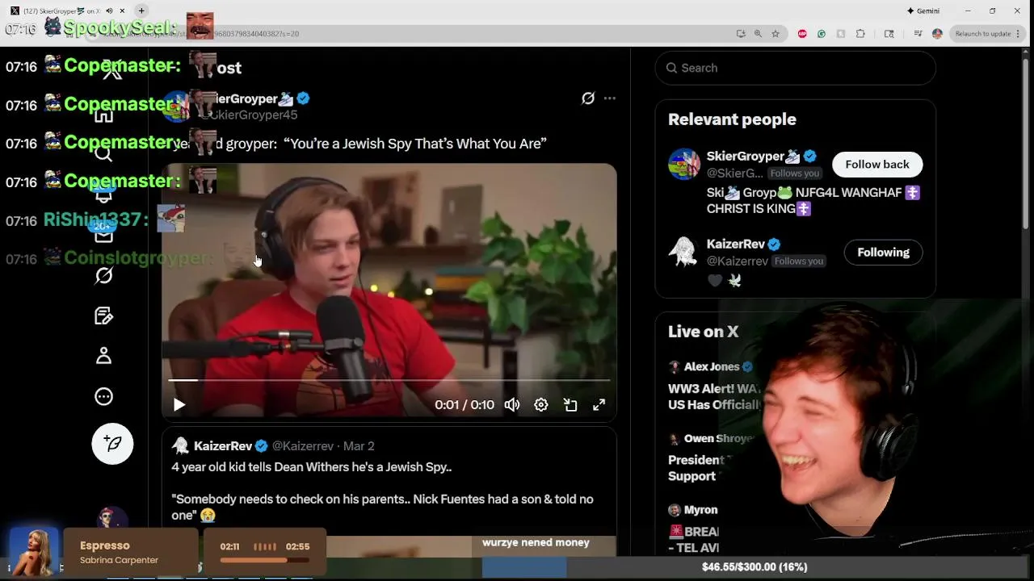This screenshot has width=1034, height=581.
Task: Open the video settings gear
Action: pos(541,405)
